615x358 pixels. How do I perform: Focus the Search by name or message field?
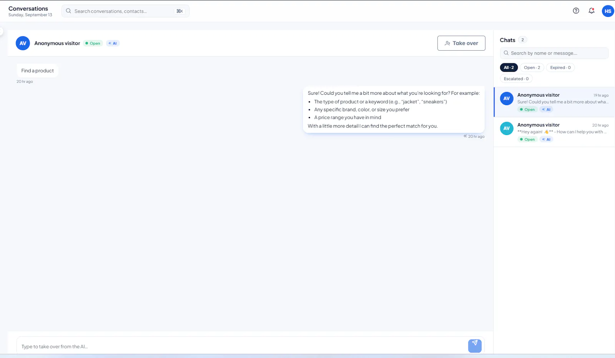554,53
